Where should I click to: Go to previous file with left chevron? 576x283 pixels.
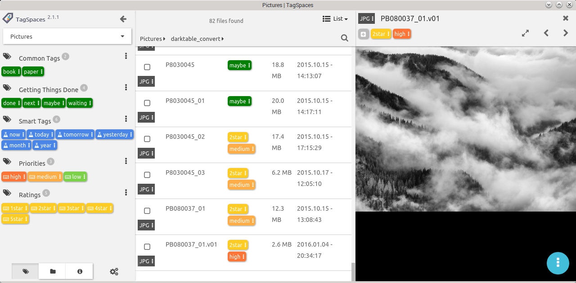(546, 33)
